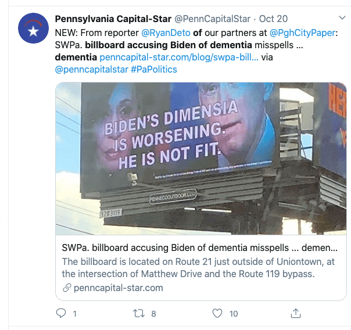This screenshot has width=351, height=330.
Task: Click the reply speech bubble icon
Action: tap(61, 314)
